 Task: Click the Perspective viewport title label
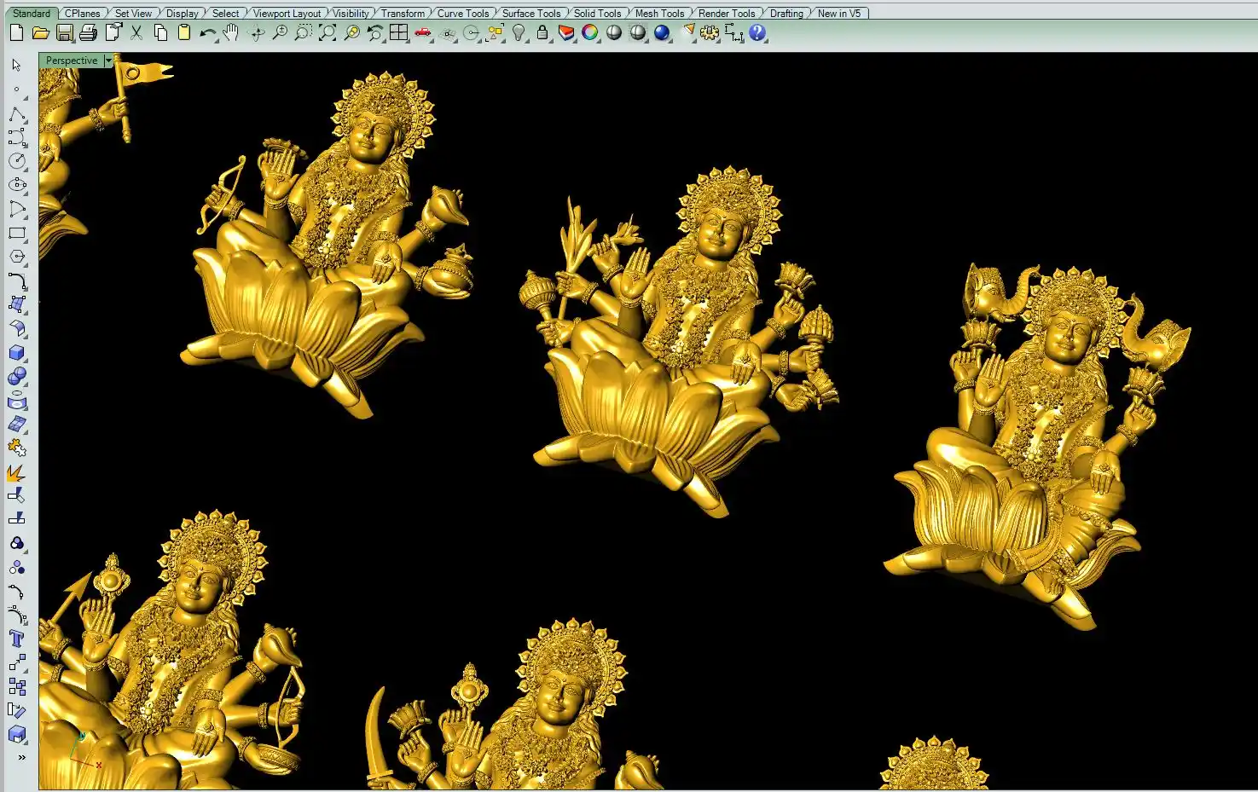click(x=72, y=61)
